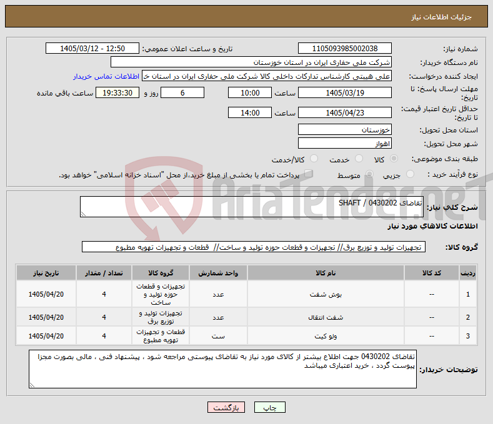Click the ولو کیت item name cell
The width and height of the screenshot is (493, 424).
(x=326, y=336)
